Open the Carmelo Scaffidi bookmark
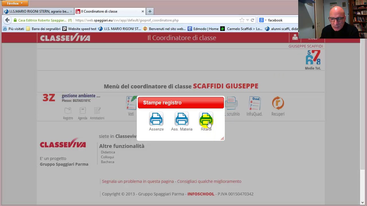The height and width of the screenshot is (206, 367). click(x=241, y=29)
